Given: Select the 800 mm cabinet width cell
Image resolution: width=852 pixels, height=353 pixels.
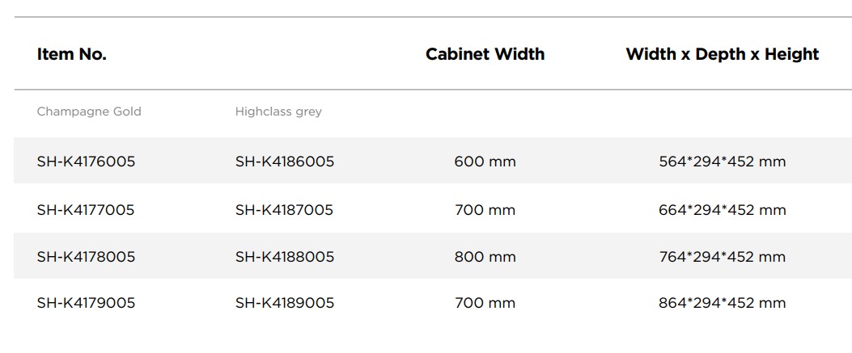Looking at the screenshot, I should pyautogui.click(x=485, y=257).
